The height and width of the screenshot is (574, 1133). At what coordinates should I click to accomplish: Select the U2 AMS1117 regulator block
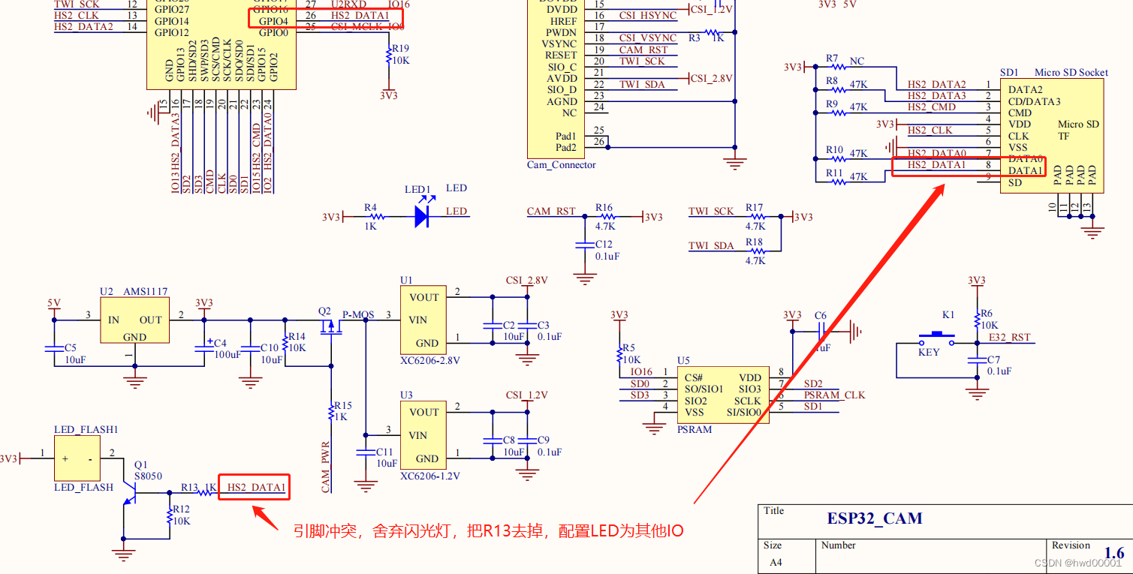pyautogui.click(x=134, y=320)
